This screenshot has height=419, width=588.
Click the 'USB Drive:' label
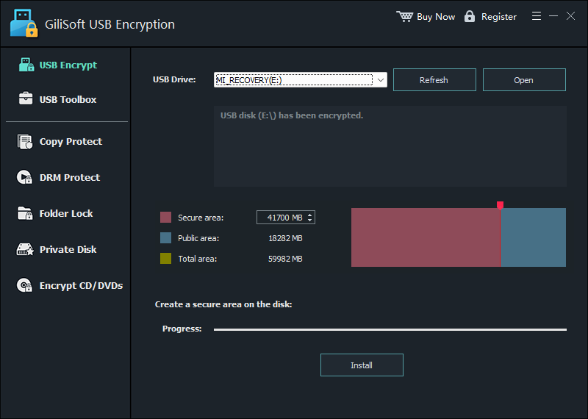tap(174, 79)
